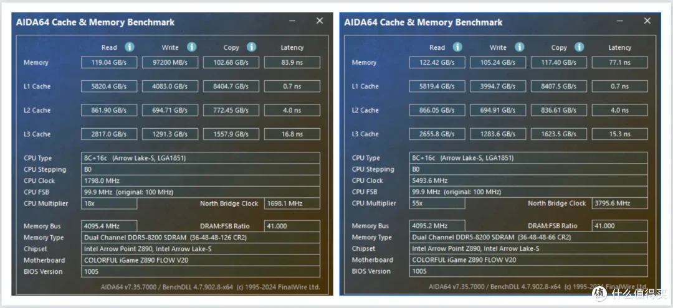Click the left window AIDA64 title bar text
The width and height of the screenshot is (673, 308).
click(x=95, y=22)
